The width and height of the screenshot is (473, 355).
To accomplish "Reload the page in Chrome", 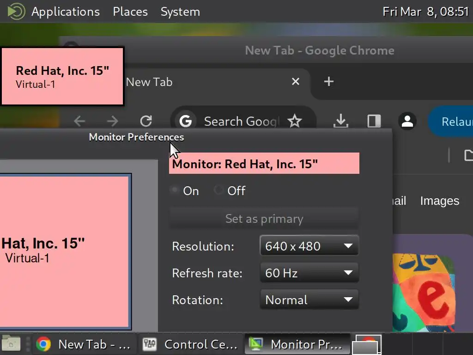I will tap(146, 121).
